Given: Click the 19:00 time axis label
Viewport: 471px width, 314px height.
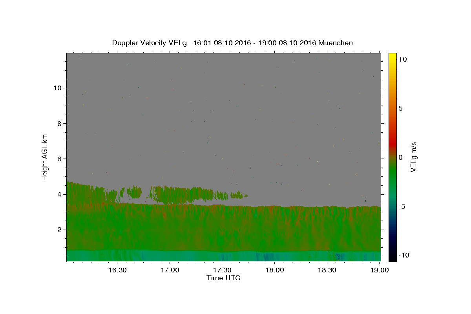Looking at the screenshot, I should tap(380, 270).
